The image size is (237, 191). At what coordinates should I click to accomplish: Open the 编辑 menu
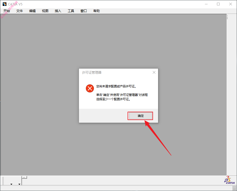(32, 11)
